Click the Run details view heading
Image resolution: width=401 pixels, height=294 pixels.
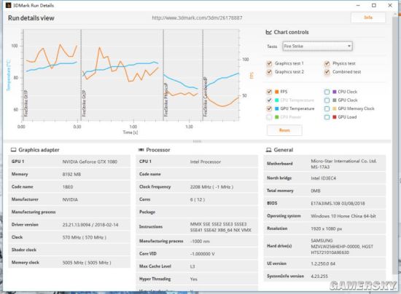pyautogui.click(x=31, y=18)
